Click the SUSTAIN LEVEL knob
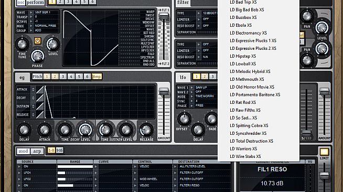The image size is (343, 192). (x=126, y=130)
